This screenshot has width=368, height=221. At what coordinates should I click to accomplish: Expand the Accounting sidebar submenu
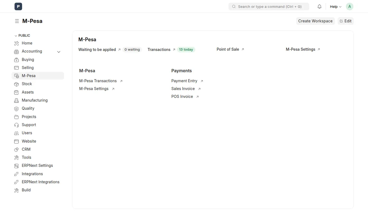tap(59, 52)
